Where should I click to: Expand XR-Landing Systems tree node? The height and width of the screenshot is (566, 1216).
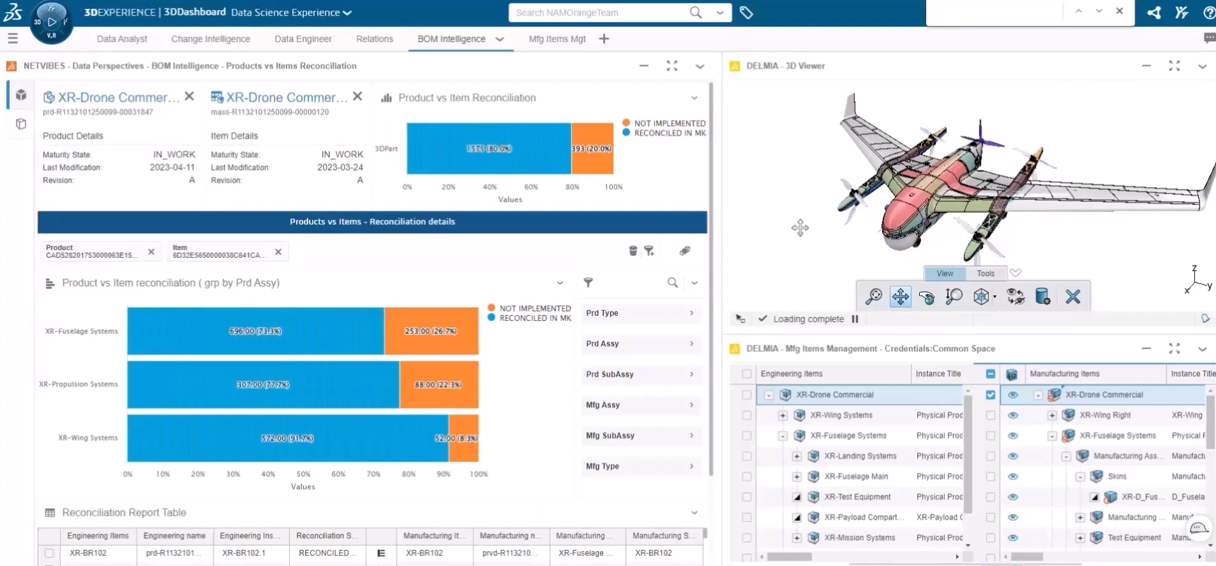(797, 456)
